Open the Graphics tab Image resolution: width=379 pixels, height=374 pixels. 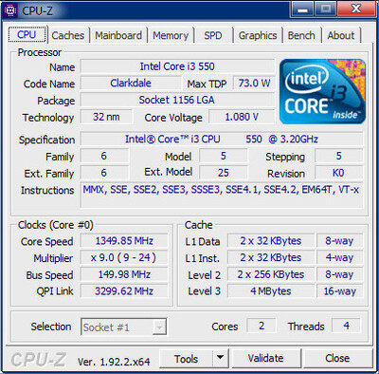(x=258, y=35)
